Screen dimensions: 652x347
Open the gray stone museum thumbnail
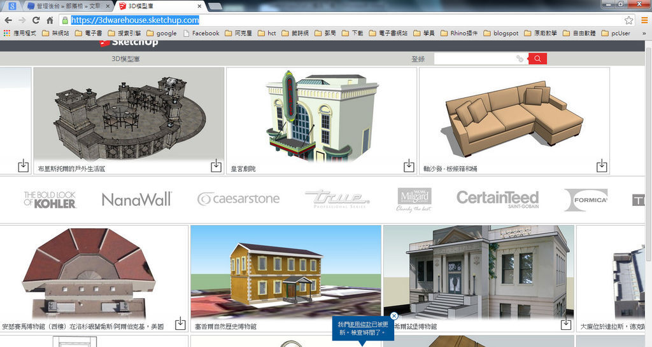tap(479, 273)
